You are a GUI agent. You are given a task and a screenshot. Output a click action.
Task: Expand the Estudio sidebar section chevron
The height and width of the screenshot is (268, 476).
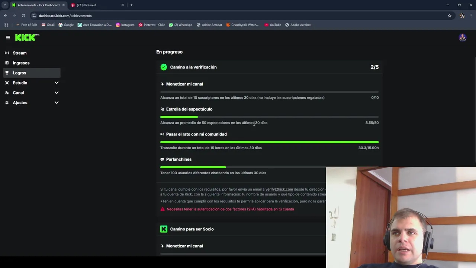pos(57,83)
